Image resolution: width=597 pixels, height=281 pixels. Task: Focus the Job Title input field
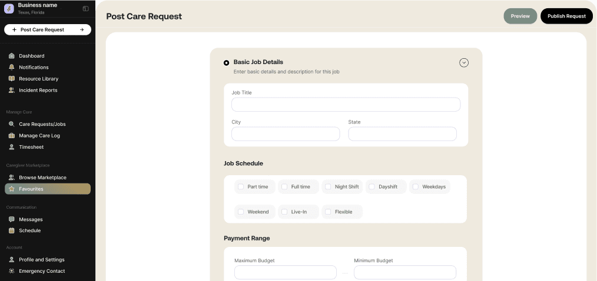(346, 105)
